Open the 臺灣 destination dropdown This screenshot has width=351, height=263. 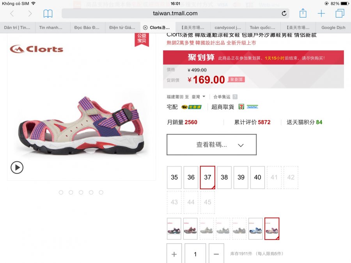click(199, 97)
